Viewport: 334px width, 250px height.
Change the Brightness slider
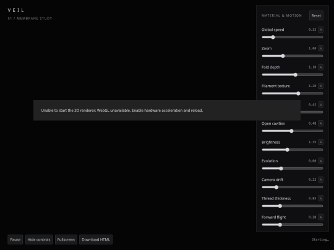point(292,149)
